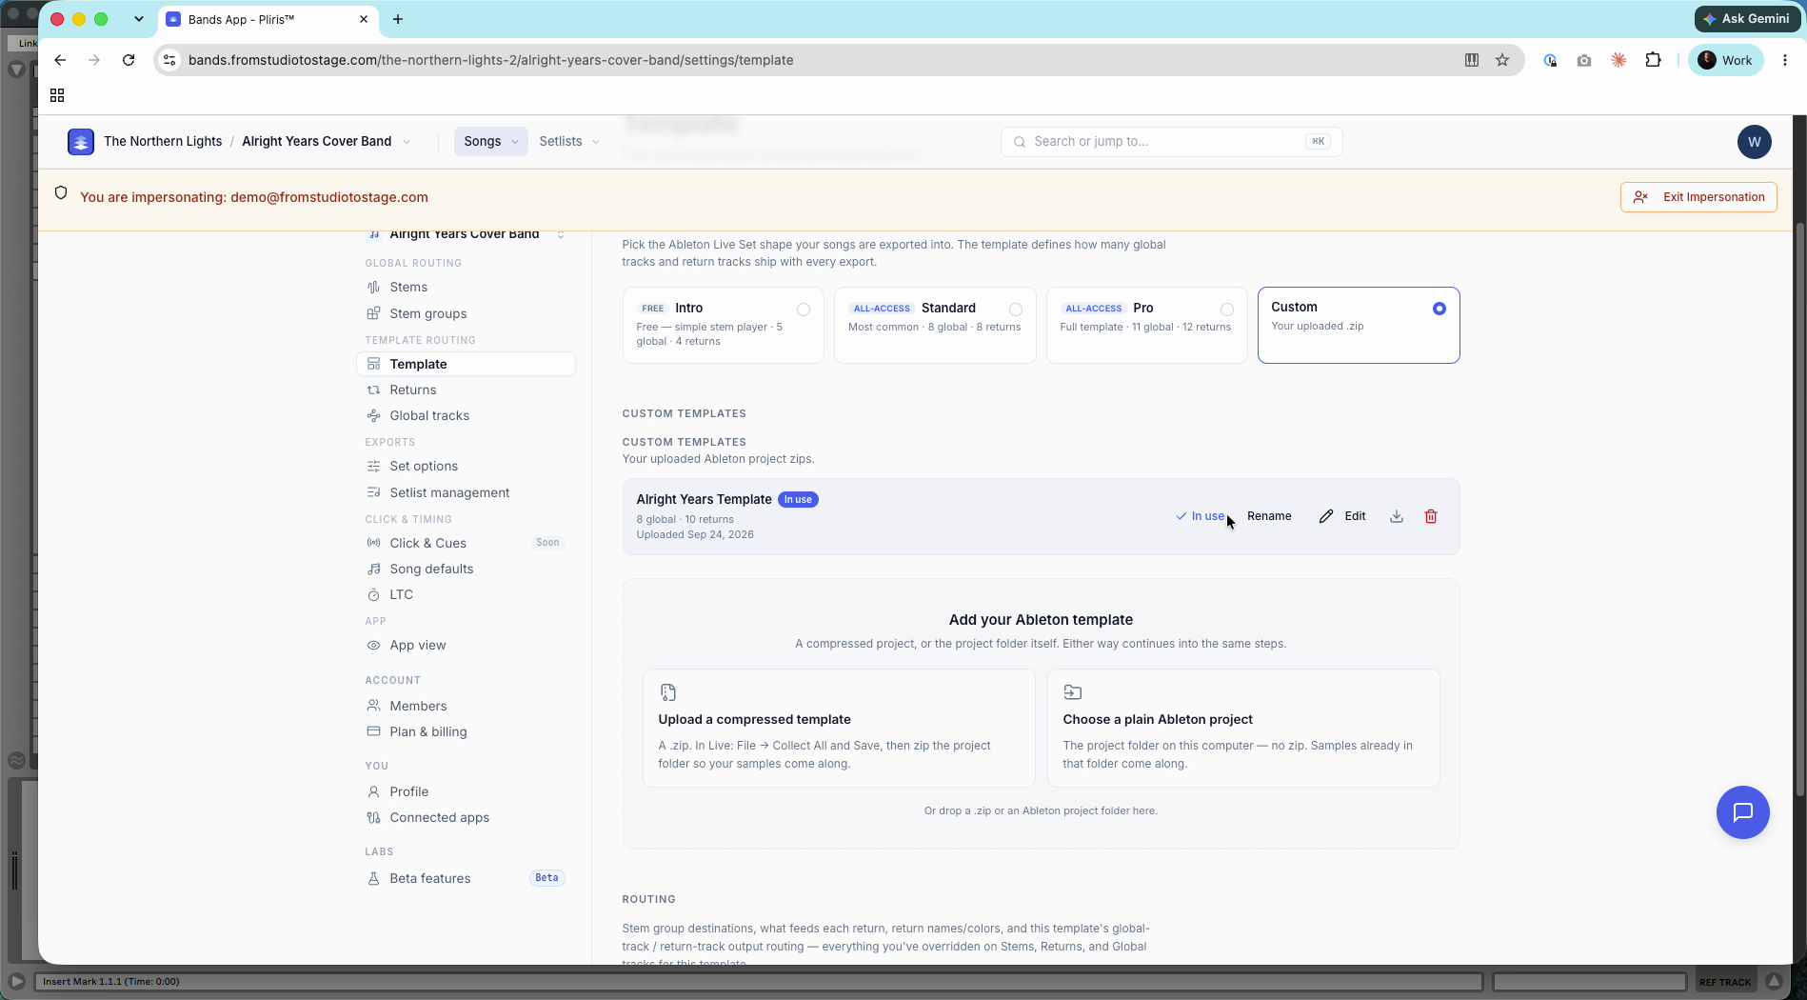The image size is (1807, 1000).
Task: Click the orange starburst extension icon
Action: 1618,60
